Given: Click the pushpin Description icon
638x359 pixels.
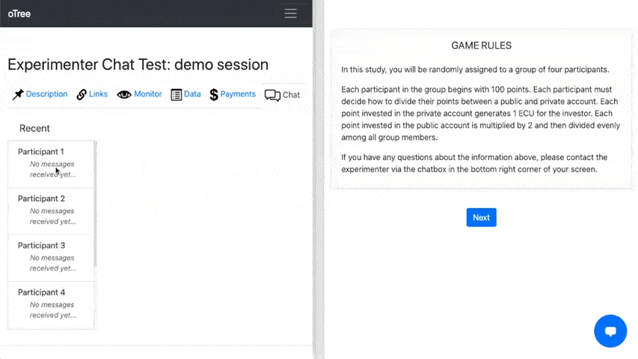Looking at the screenshot, I should point(18,94).
